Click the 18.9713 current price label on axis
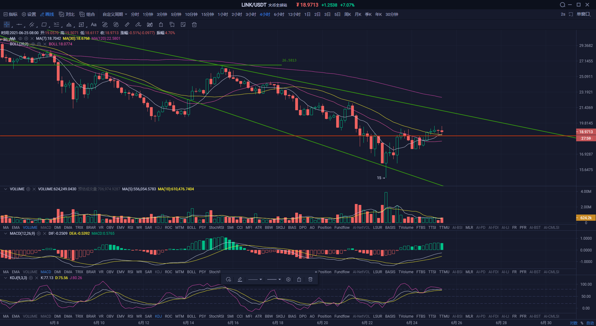Viewport: 596px width, 326px height. (586, 132)
